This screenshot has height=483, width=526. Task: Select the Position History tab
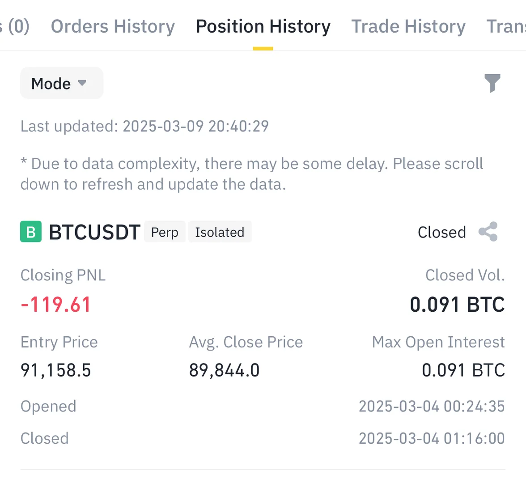click(x=263, y=26)
